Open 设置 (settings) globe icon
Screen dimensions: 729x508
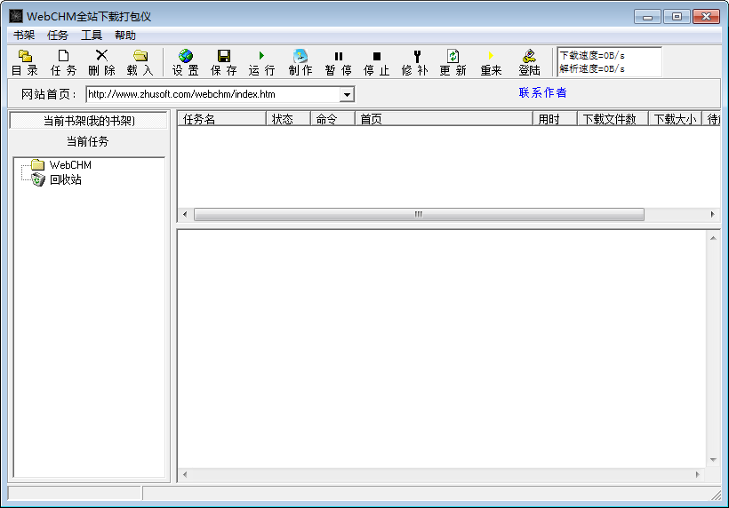tap(186, 62)
